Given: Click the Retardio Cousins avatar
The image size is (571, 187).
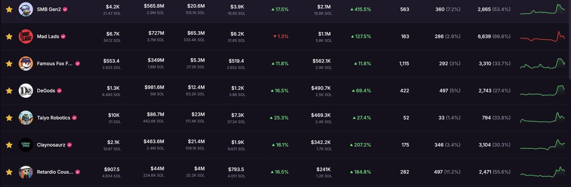Looking at the screenshot, I should (x=26, y=171).
